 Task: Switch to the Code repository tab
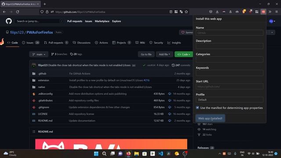coord(13,43)
